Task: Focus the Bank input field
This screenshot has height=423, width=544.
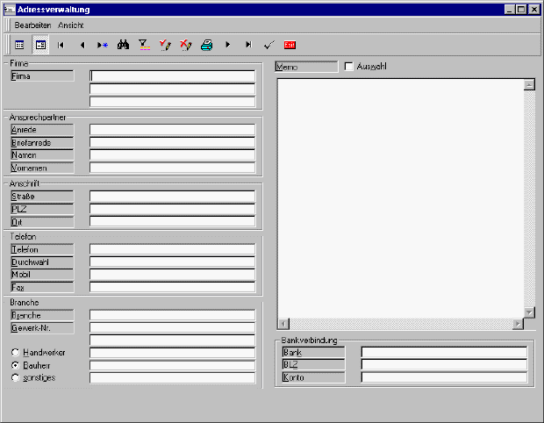Action: (444, 352)
